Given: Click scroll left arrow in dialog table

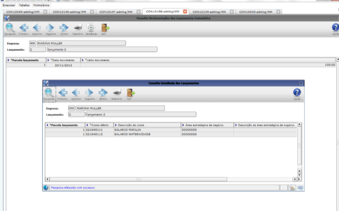Looking at the screenshot, I should 47,179.
